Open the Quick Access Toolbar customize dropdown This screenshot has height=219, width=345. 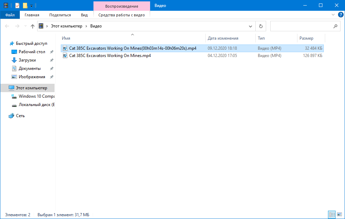(31, 6)
